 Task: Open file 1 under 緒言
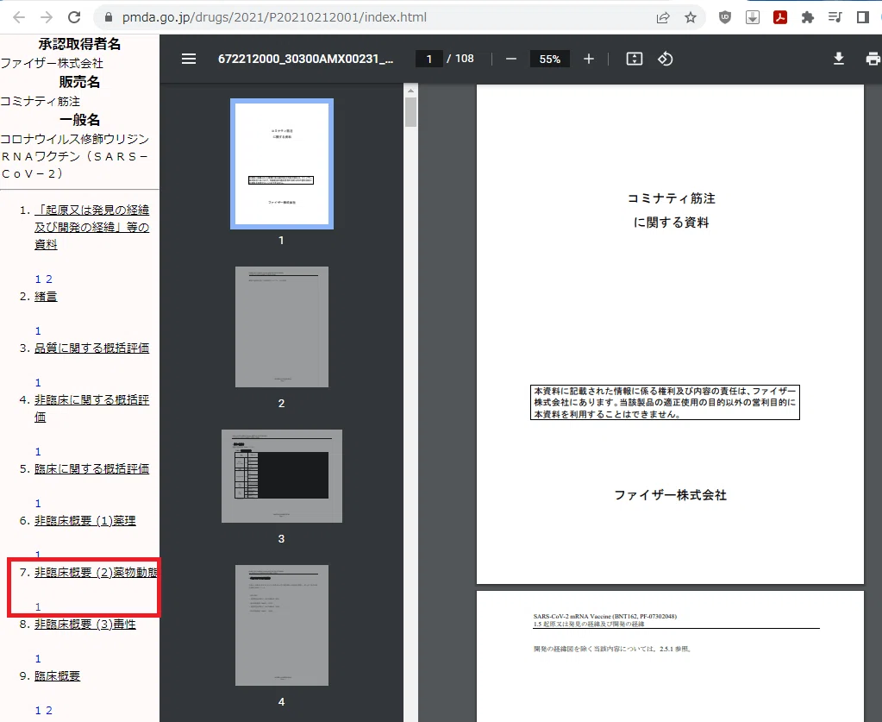[x=38, y=331]
